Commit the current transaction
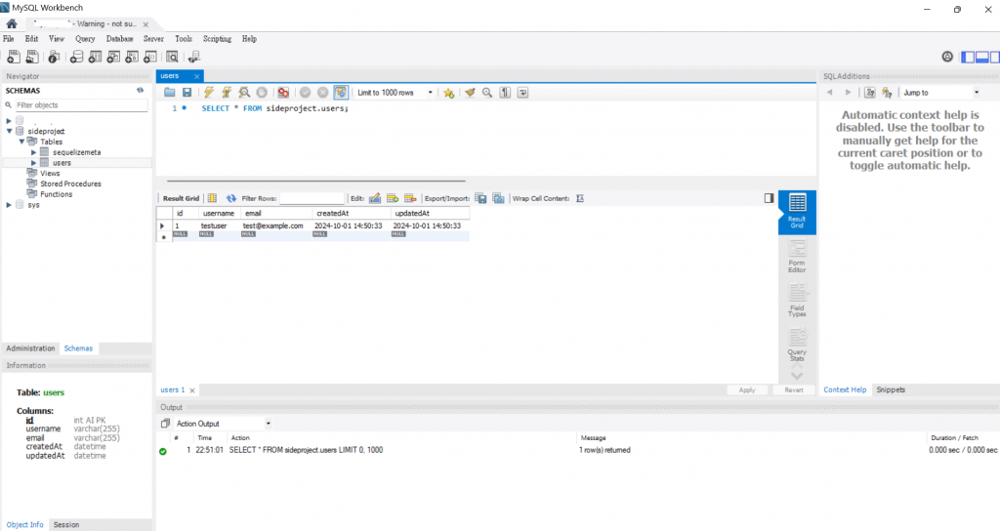This screenshot has width=1000, height=531. pyautogui.click(x=305, y=93)
